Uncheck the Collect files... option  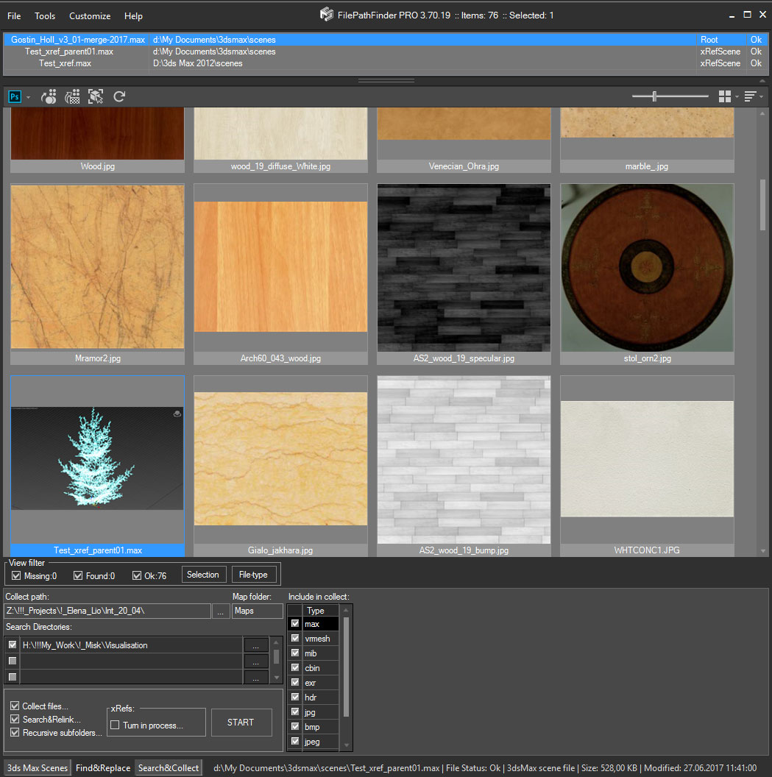(x=15, y=706)
